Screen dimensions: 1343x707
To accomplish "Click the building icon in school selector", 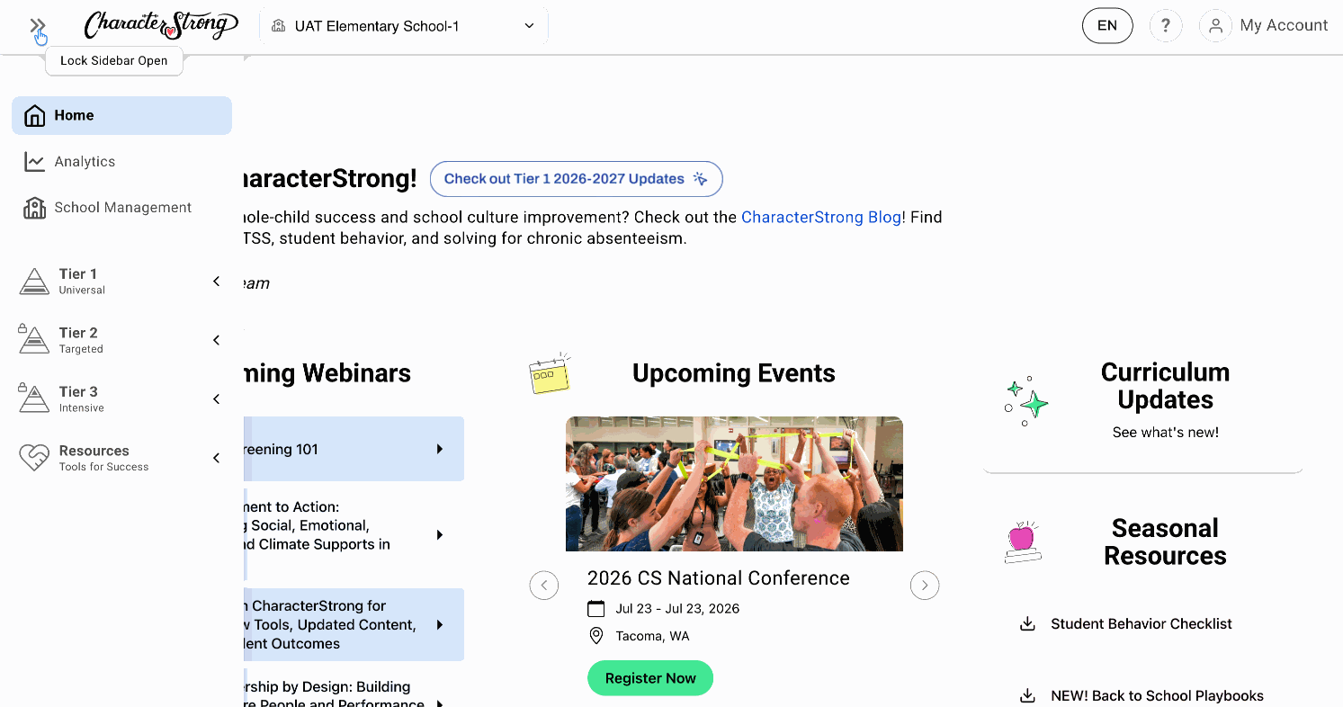I will 279,26.
